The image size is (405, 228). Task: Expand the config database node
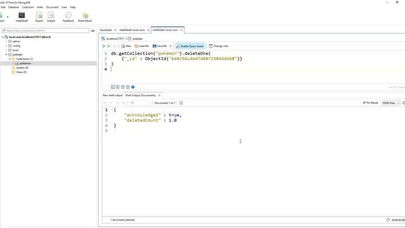point(6,46)
